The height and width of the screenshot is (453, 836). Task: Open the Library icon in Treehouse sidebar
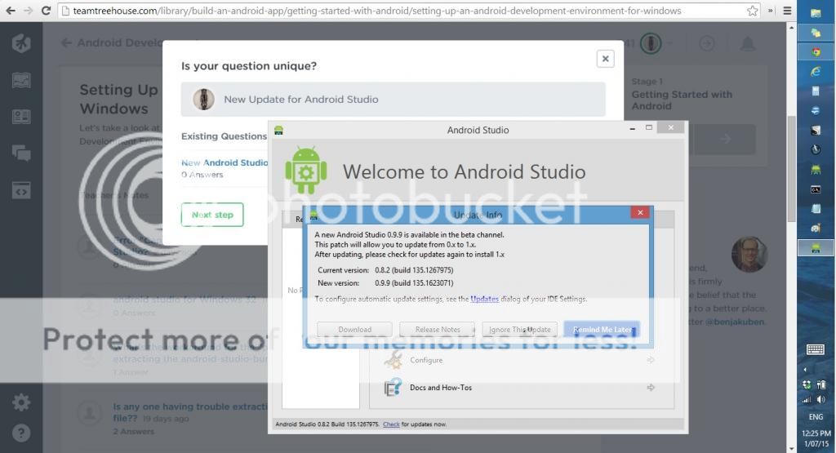tap(20, 117)
